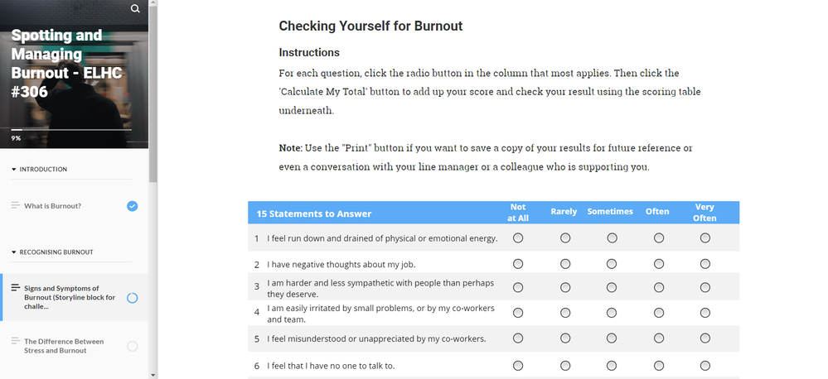The width and height of the screenshot is (828, 379).
Task: Click the 9% course progress bar
Action: pyautogui.click(x=70, y=129)
